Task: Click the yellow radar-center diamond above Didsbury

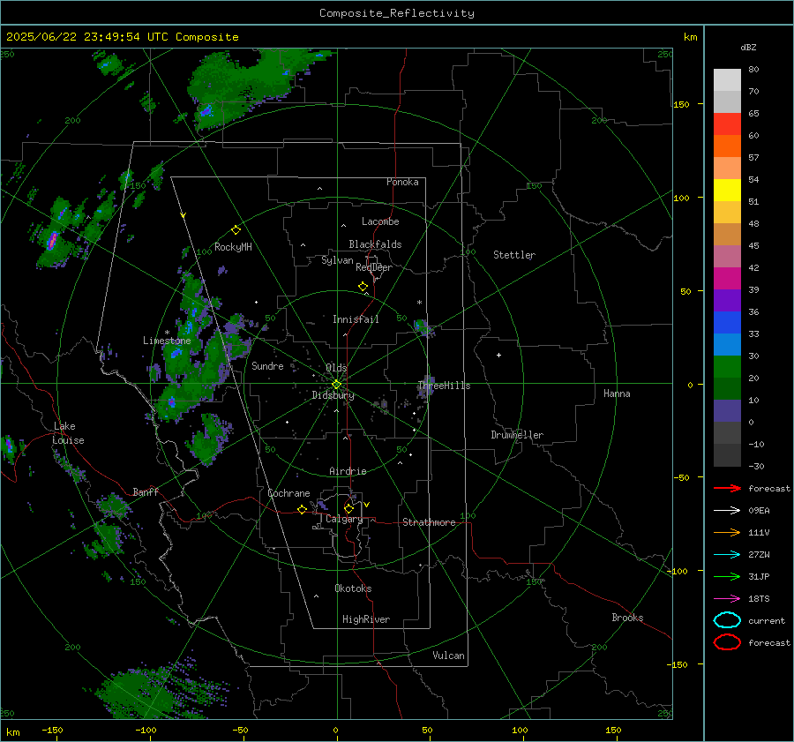Action: click(336, 385)
